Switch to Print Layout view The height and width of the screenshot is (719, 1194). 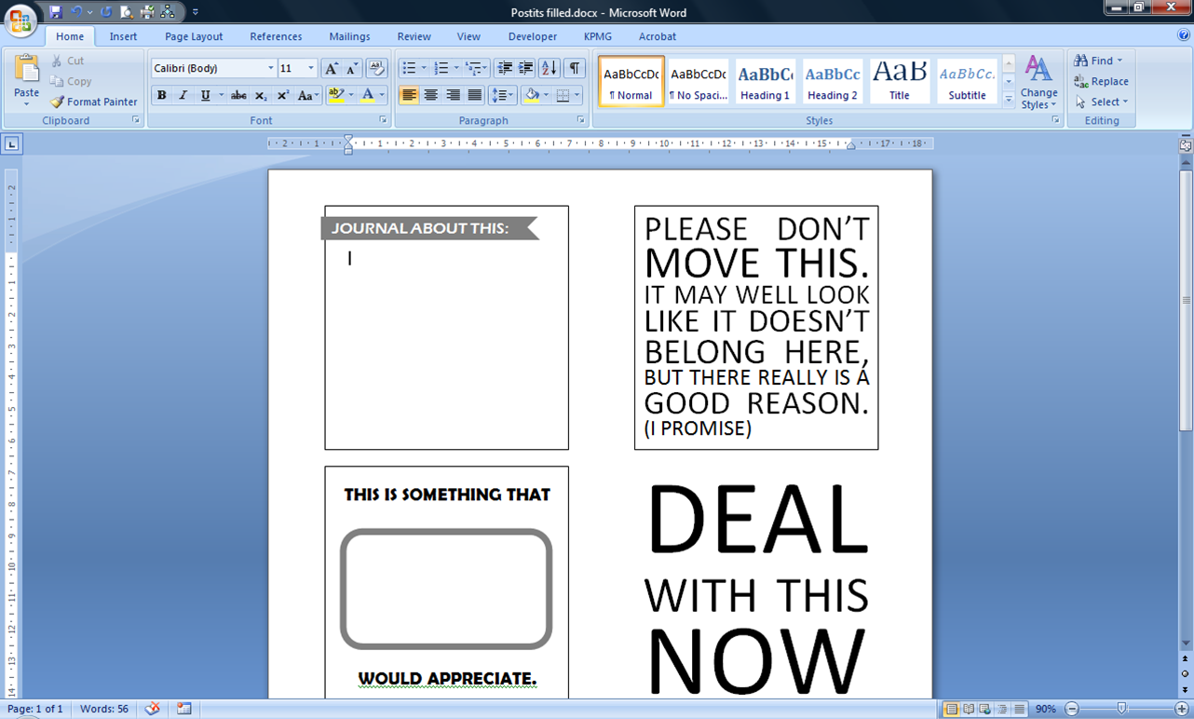click(x=951, y=709)
